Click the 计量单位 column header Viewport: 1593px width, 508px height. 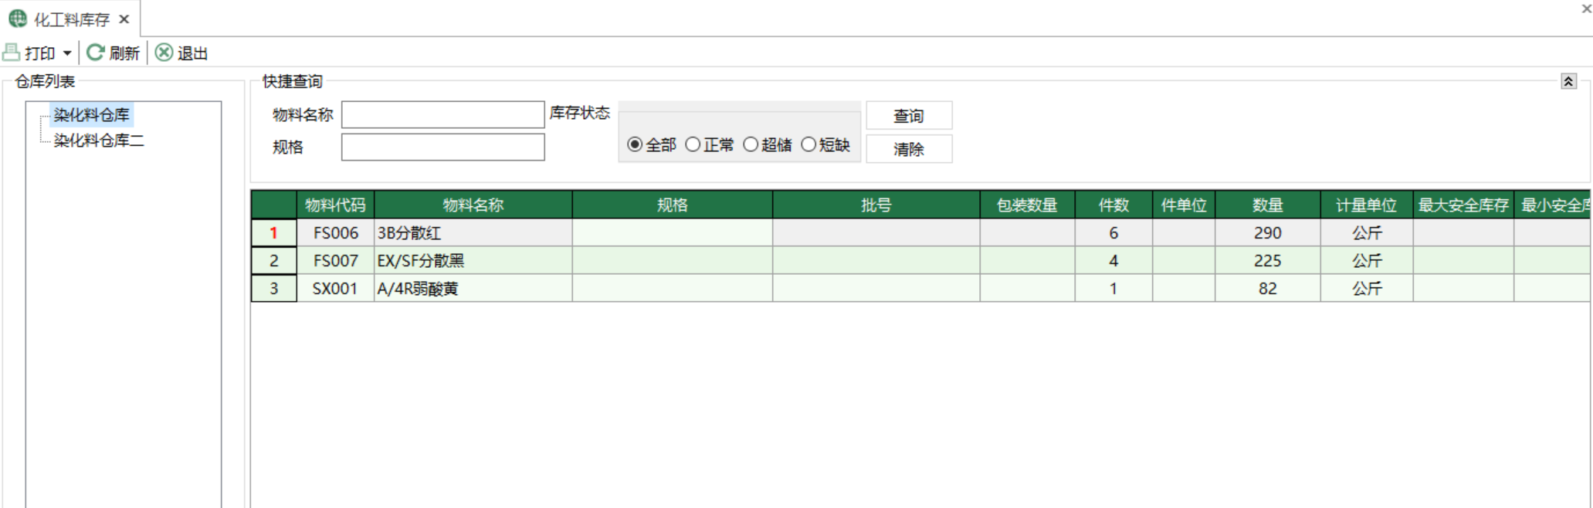1367,205
